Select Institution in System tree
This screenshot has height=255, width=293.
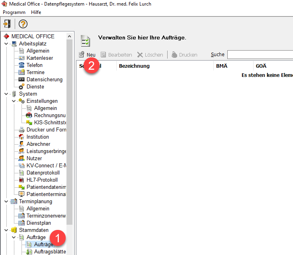(x=37, y=137)
